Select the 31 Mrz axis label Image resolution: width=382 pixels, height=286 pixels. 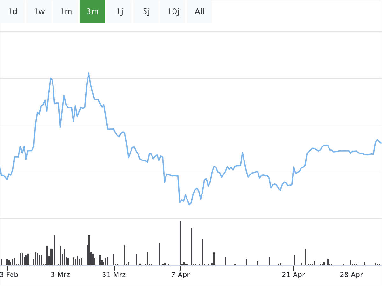114,275
